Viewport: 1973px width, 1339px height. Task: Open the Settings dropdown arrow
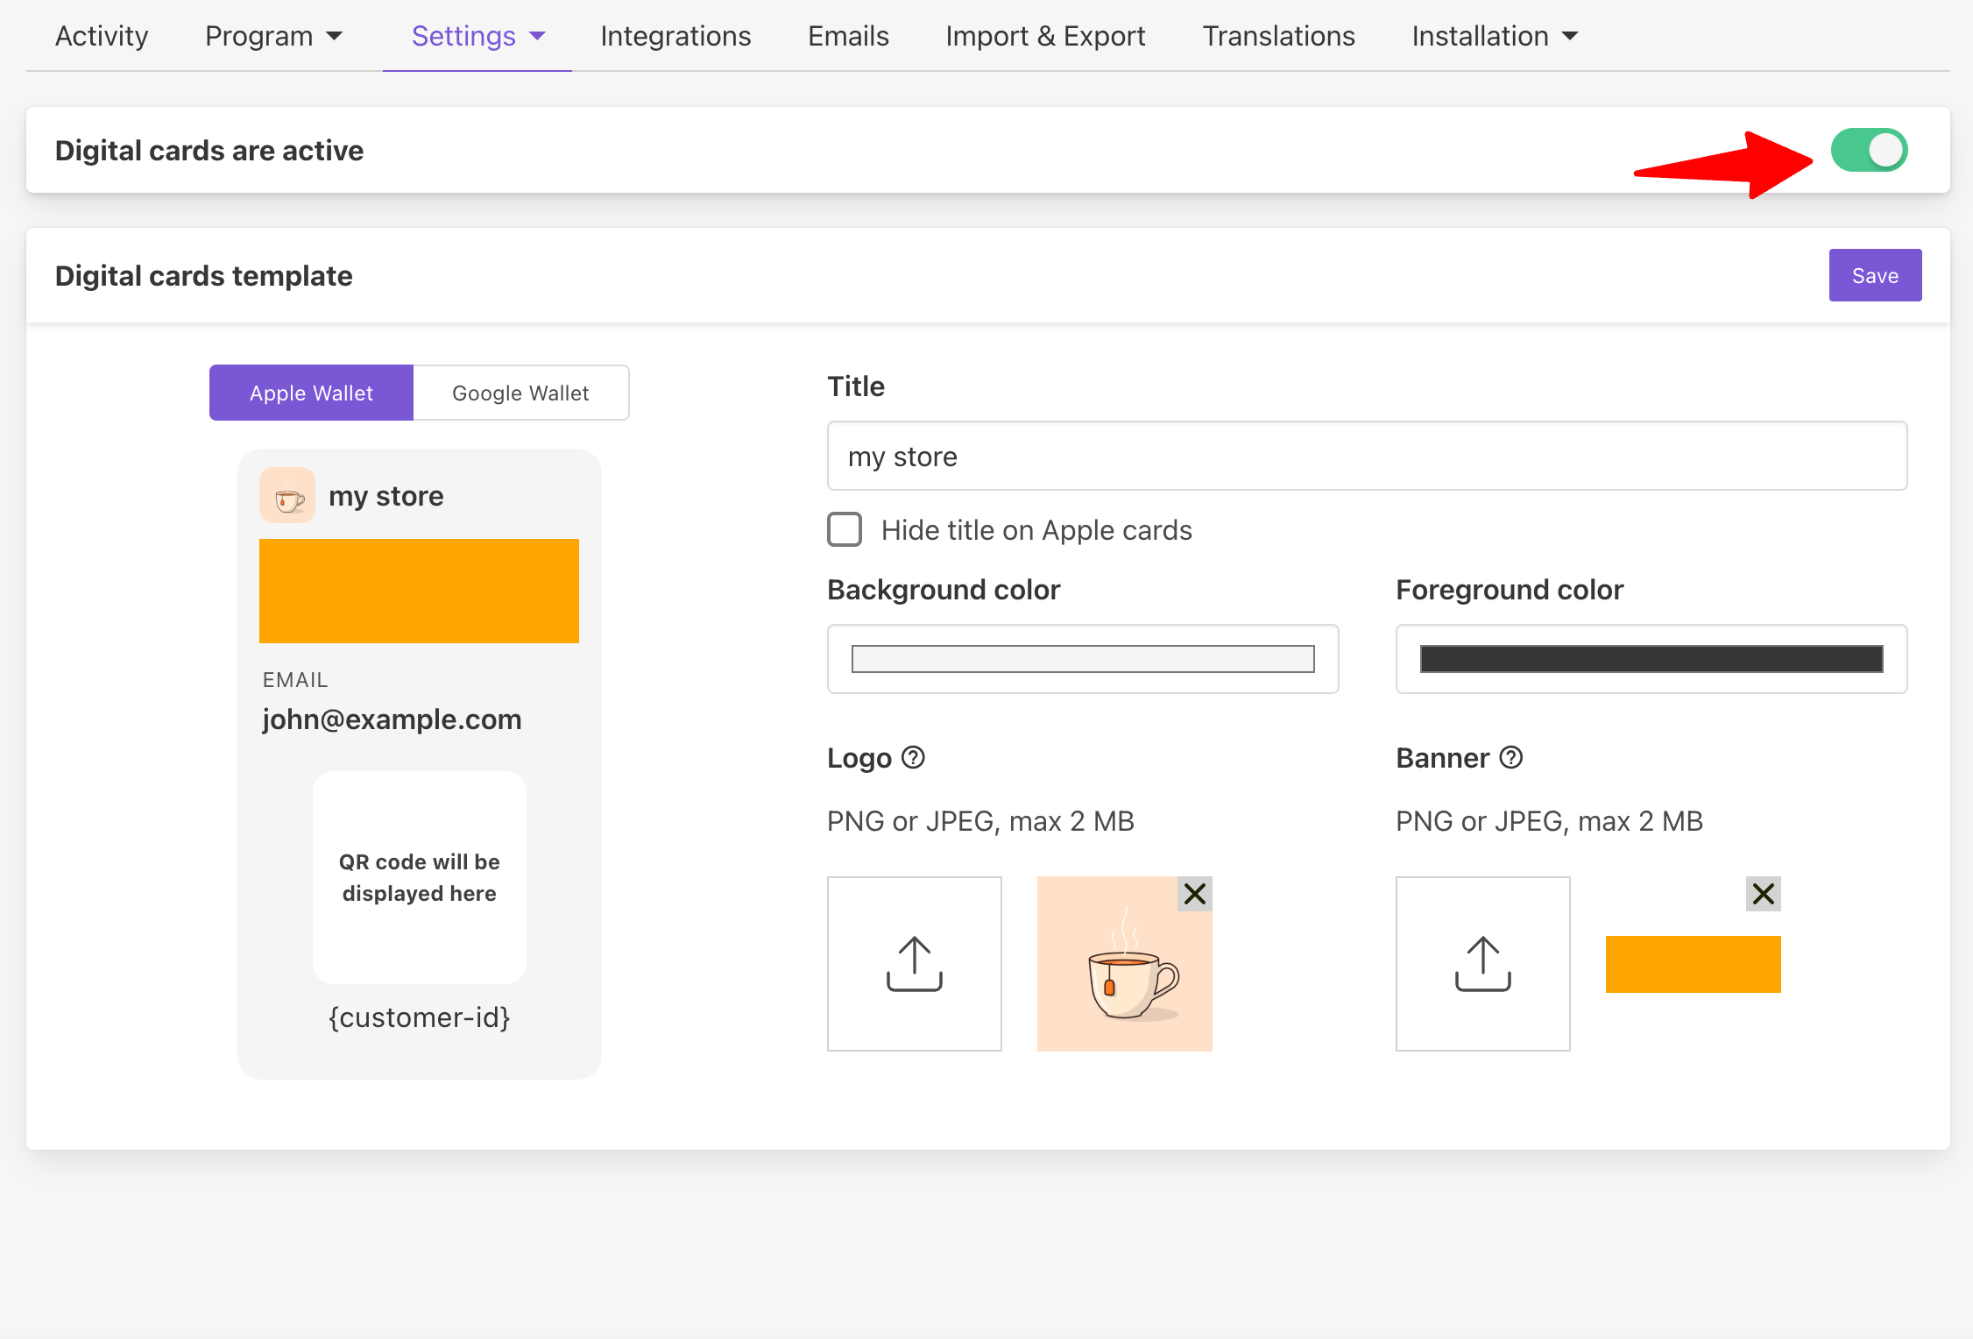pyautogui.click(x=538, y=36)
